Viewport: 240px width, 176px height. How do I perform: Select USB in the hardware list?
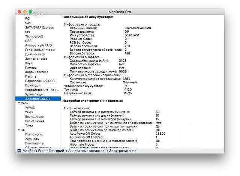[28, 41]
